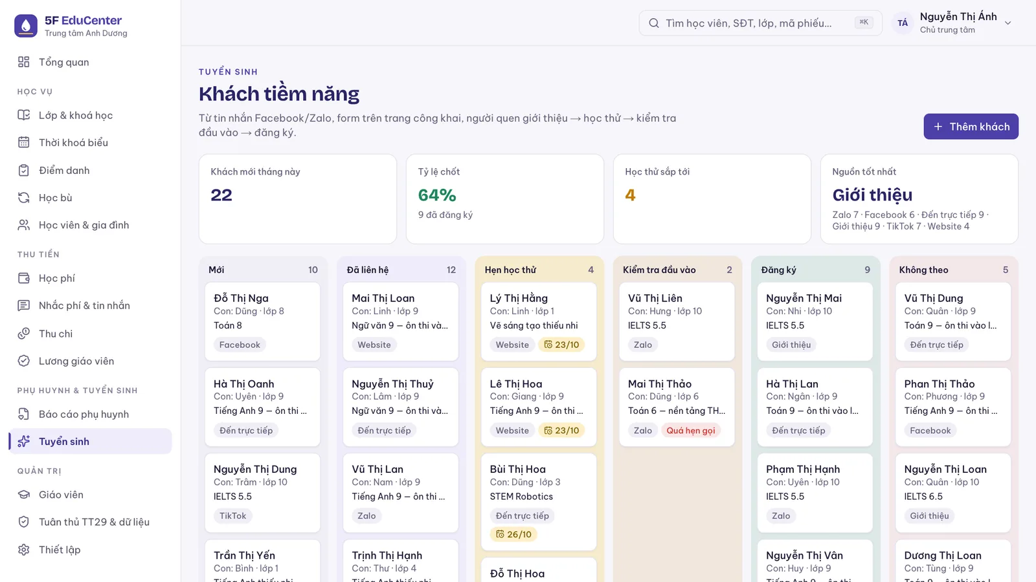
Task: Click the Học bù refresh icon
Action: [x=24, y=198]
